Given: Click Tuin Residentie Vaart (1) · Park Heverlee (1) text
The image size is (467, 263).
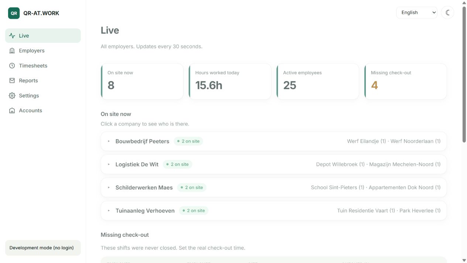Looking at the screenshot, I should tap(389, 211).
